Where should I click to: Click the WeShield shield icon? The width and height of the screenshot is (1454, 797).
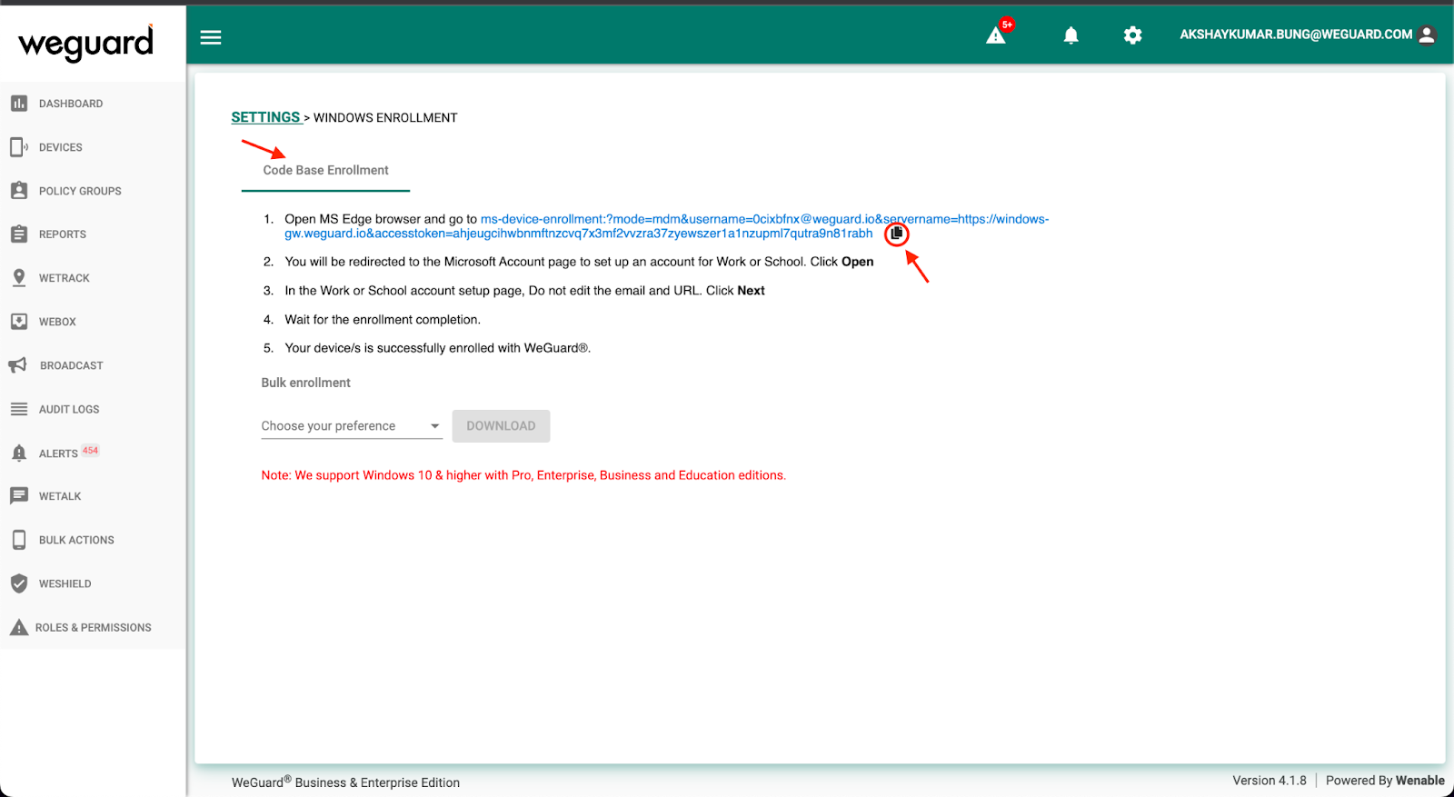(19, 583)
